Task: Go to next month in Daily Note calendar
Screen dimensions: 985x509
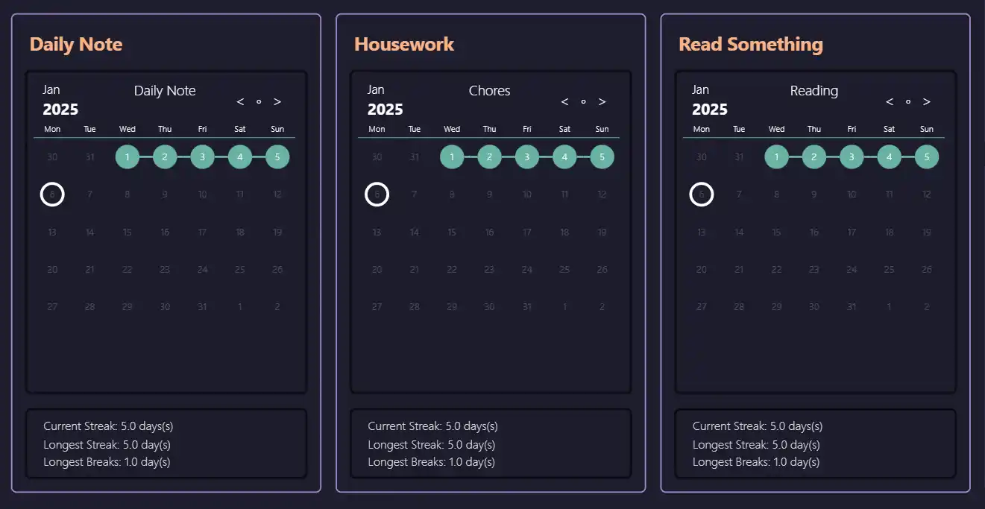Action: coord(277,102)
